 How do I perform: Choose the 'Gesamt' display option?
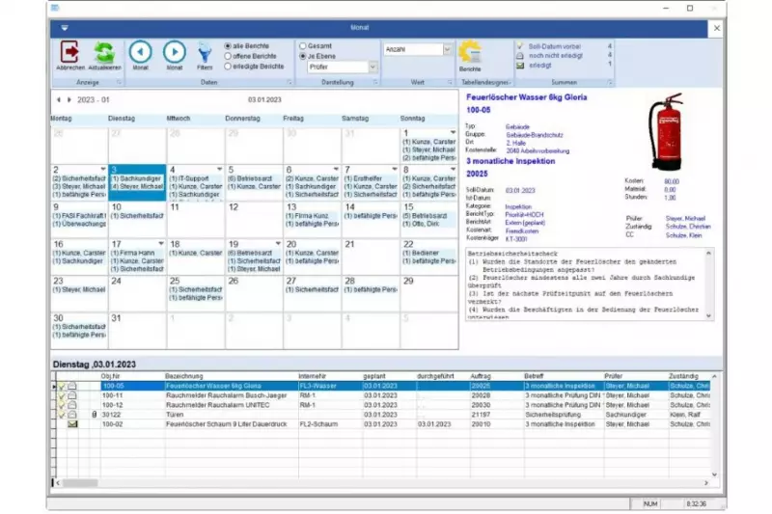click(x=303, y=45)
